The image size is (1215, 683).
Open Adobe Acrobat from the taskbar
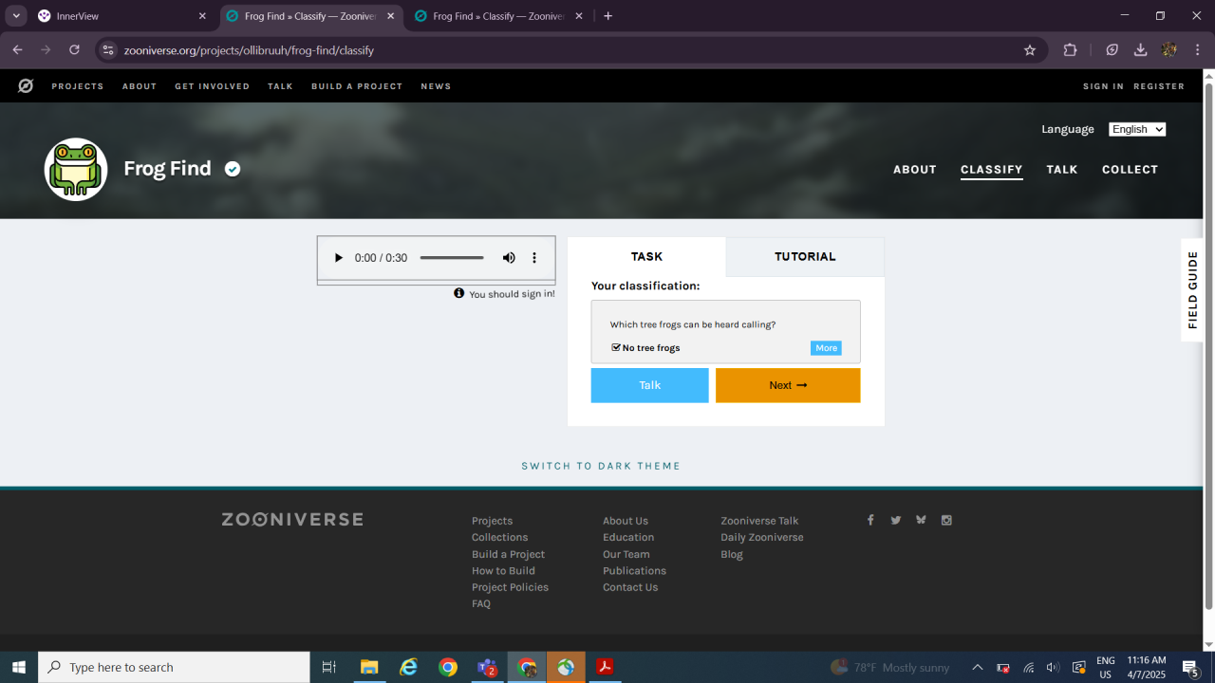click(605, 667)
